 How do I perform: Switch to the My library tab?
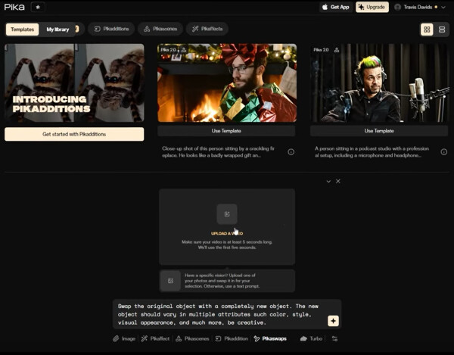[58, 30]
